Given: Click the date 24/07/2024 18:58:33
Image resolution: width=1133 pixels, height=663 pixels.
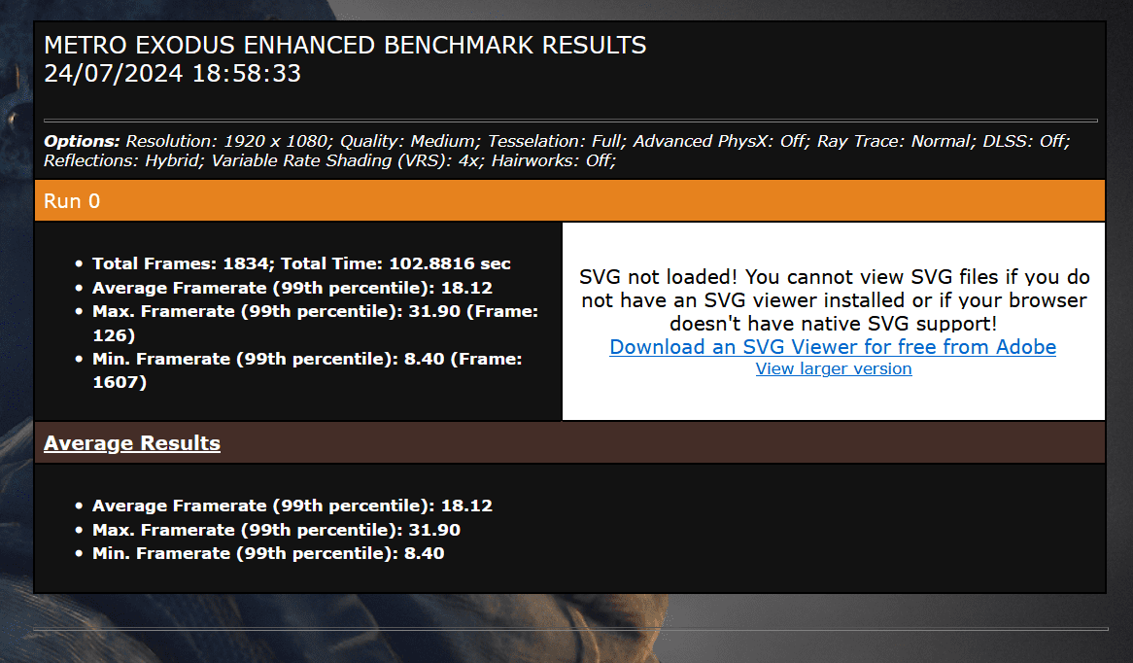Looking at the screenshot, I should click(x=172, y=74).
